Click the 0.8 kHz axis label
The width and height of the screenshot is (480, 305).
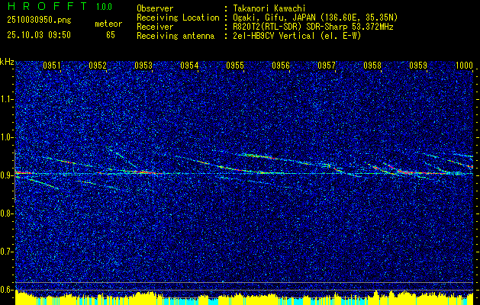(x=7, y=213)
